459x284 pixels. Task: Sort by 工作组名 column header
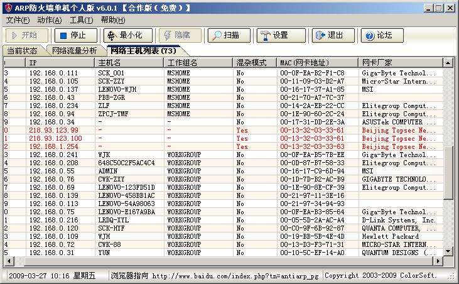[198, 63]
